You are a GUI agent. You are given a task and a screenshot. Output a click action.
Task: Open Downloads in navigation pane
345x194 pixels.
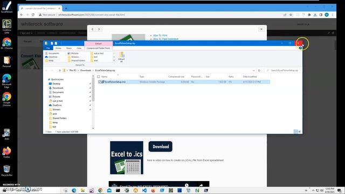(x=56, y=88)
